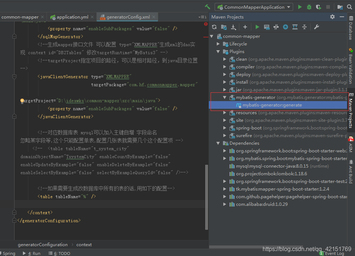Toggle skip tests mode icon
This screenshot has width=355, height=256.
[x=286, y=27]
